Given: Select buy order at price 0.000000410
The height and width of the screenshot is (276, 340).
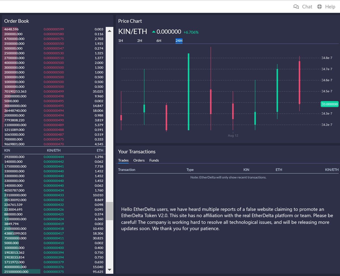Looking at the screenshot, I should tap(54, 243).
